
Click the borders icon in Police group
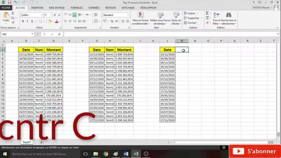click(x=41, y=22)
